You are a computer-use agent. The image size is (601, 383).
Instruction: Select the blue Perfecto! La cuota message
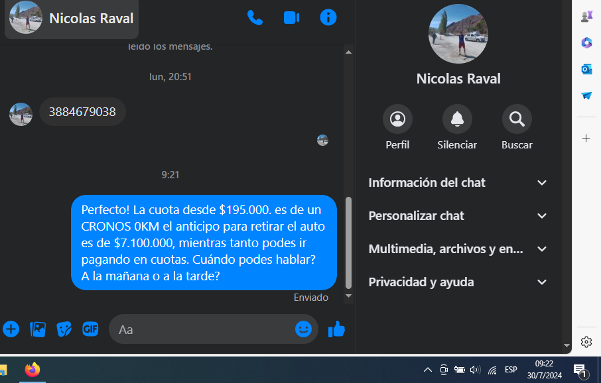point(204,243)
